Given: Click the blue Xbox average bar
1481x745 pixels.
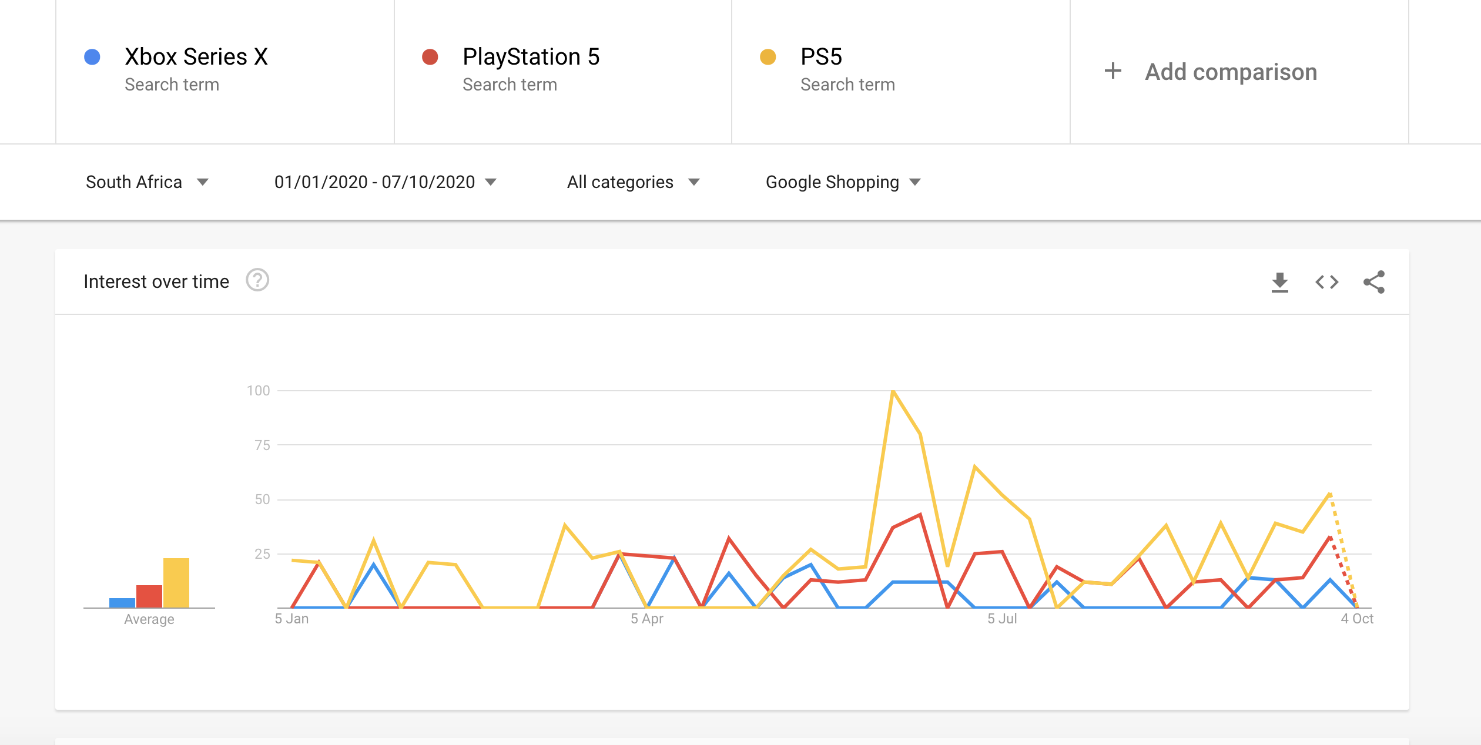Looking at the screenshot, I should tap(122, 603).
